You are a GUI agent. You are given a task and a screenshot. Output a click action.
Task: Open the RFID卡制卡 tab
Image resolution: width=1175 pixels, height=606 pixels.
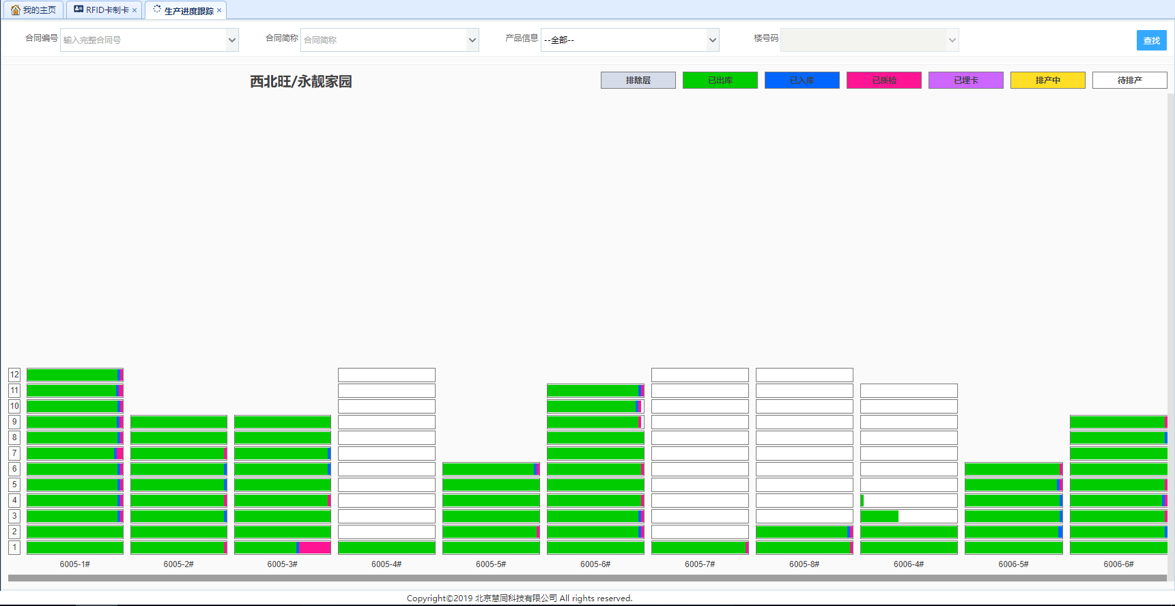click(107, 10)
